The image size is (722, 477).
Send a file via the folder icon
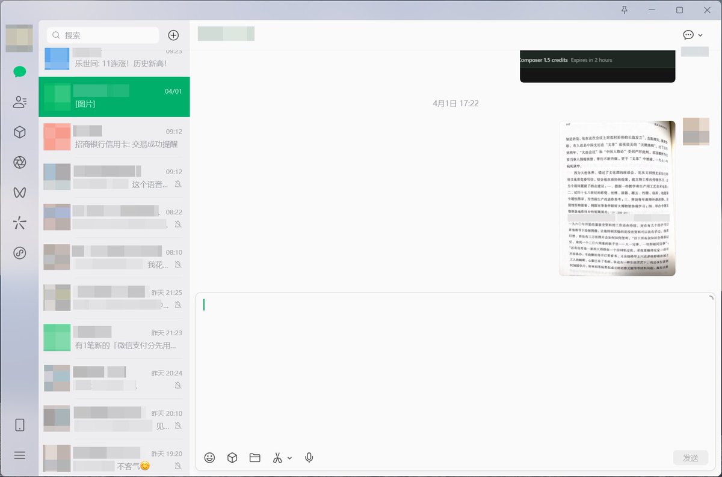click(x=255, y=457)
